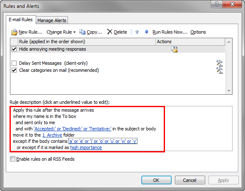245x191 pixels.
Task: Switch to the Manage Alerts tab
Action: coord(52,20)
